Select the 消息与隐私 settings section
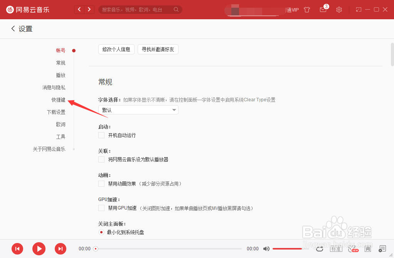394x258 pixels. point(54,87)
